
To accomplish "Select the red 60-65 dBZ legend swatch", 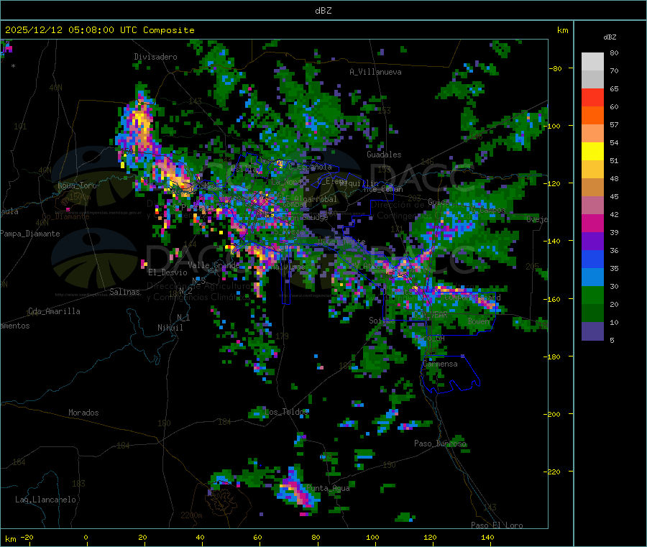I will coord(592,97).
